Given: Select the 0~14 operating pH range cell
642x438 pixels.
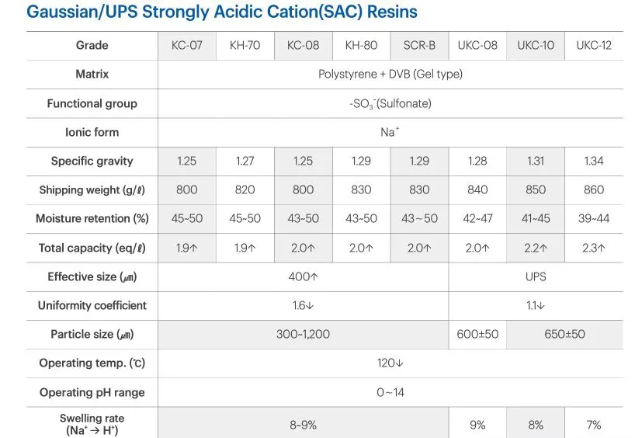Looking at the screenshot, I should [x=390, y=392].
